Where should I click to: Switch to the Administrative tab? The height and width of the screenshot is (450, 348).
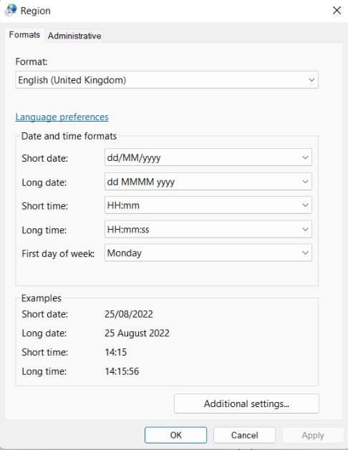pos(74,36)
